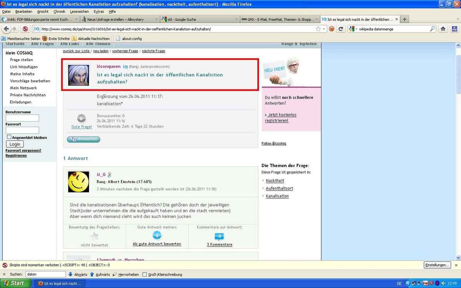Close the find bar with the X
461x288 pixels.
click(x=4, y=275)
